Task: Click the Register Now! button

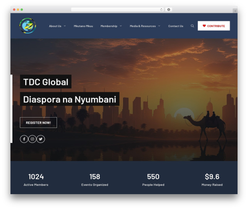Action: pos(38,123)
